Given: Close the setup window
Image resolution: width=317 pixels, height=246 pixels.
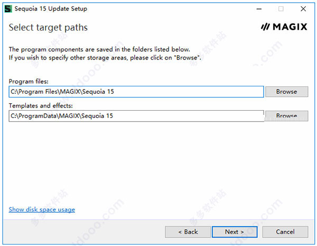Looking at the screenshot, I should click(x=303, y=9).
